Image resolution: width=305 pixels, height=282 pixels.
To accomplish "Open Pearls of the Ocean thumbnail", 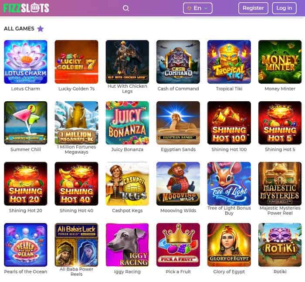I will 26,245.
